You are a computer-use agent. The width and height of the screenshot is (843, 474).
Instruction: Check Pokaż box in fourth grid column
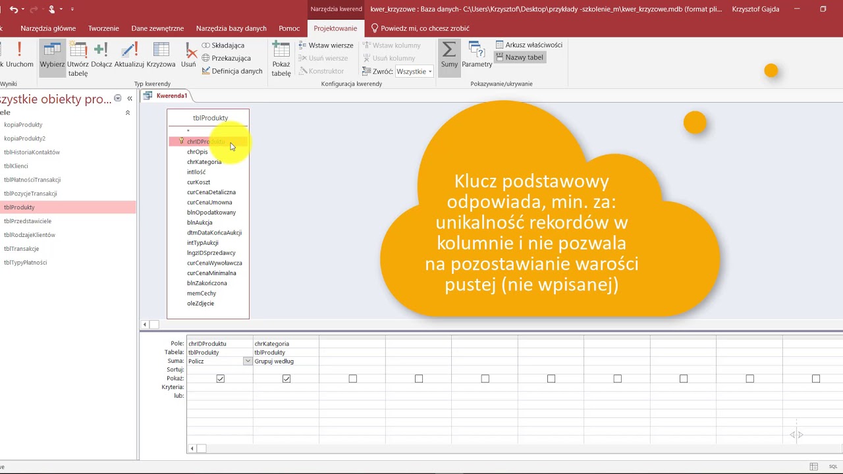point(419,379)
